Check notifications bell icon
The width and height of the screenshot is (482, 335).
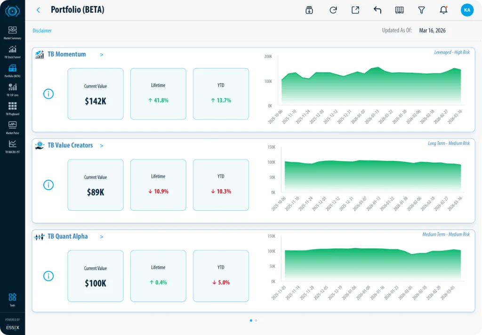point(443,10)
